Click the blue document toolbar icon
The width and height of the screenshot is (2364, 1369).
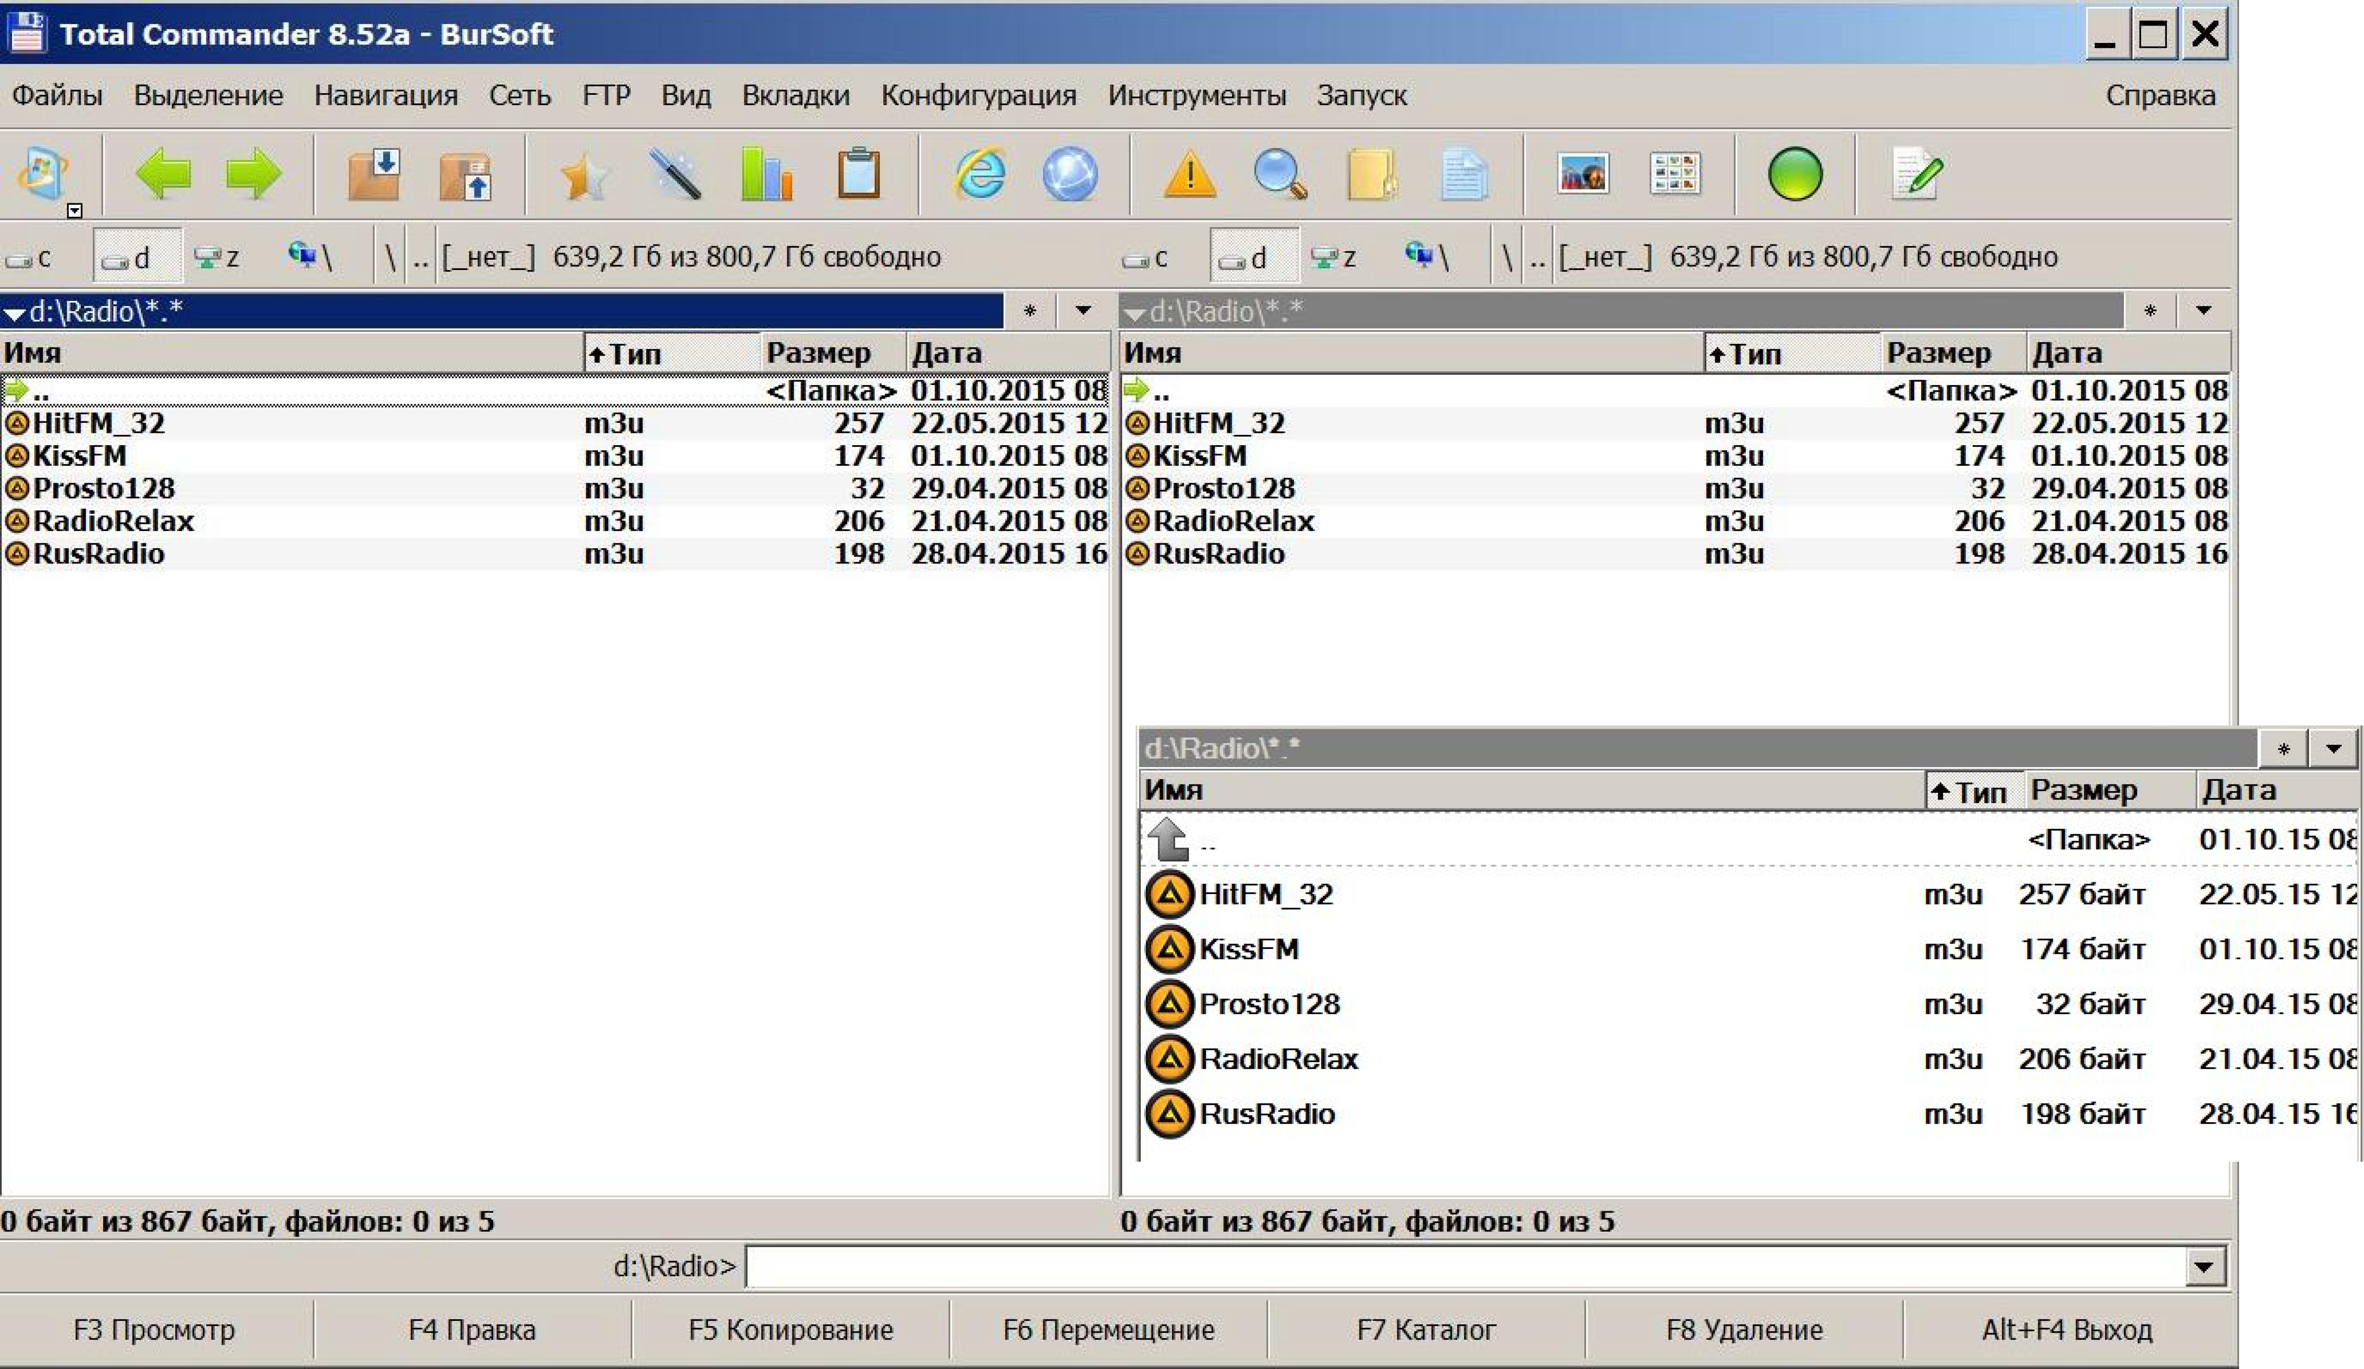point(1463,174)
